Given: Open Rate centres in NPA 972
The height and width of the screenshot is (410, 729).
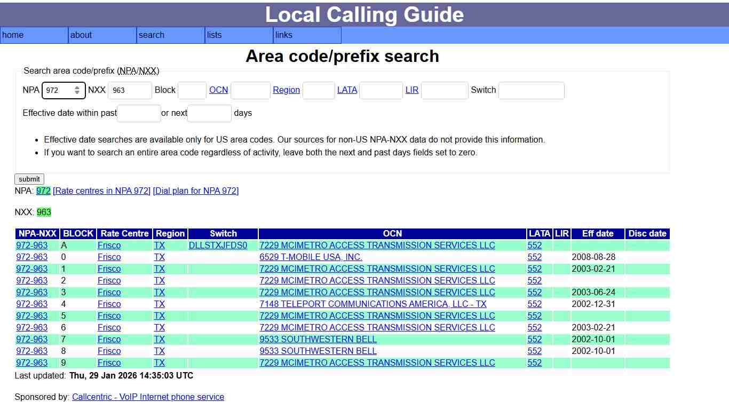Looking at the screenshot, I should click(x=102, y=191).
